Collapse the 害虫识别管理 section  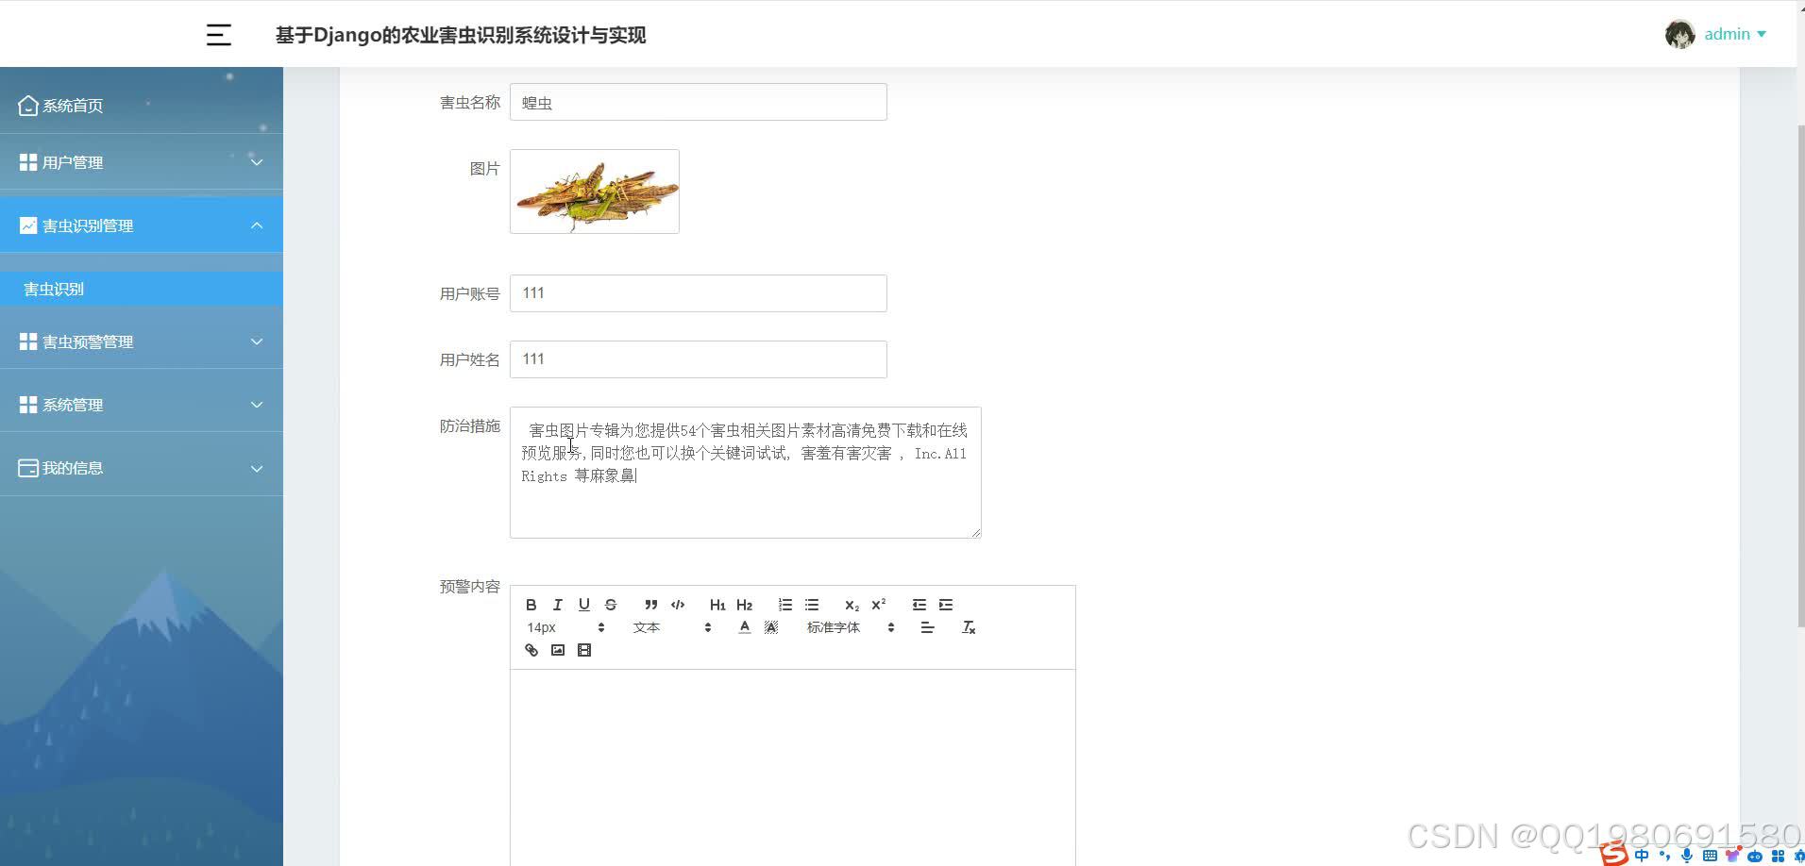142,225
